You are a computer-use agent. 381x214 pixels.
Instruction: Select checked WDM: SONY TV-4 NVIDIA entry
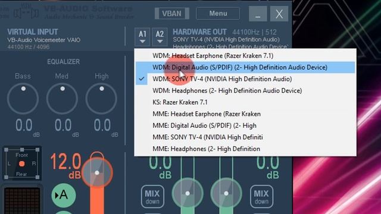pyautogui.click(x=245, y=79)
